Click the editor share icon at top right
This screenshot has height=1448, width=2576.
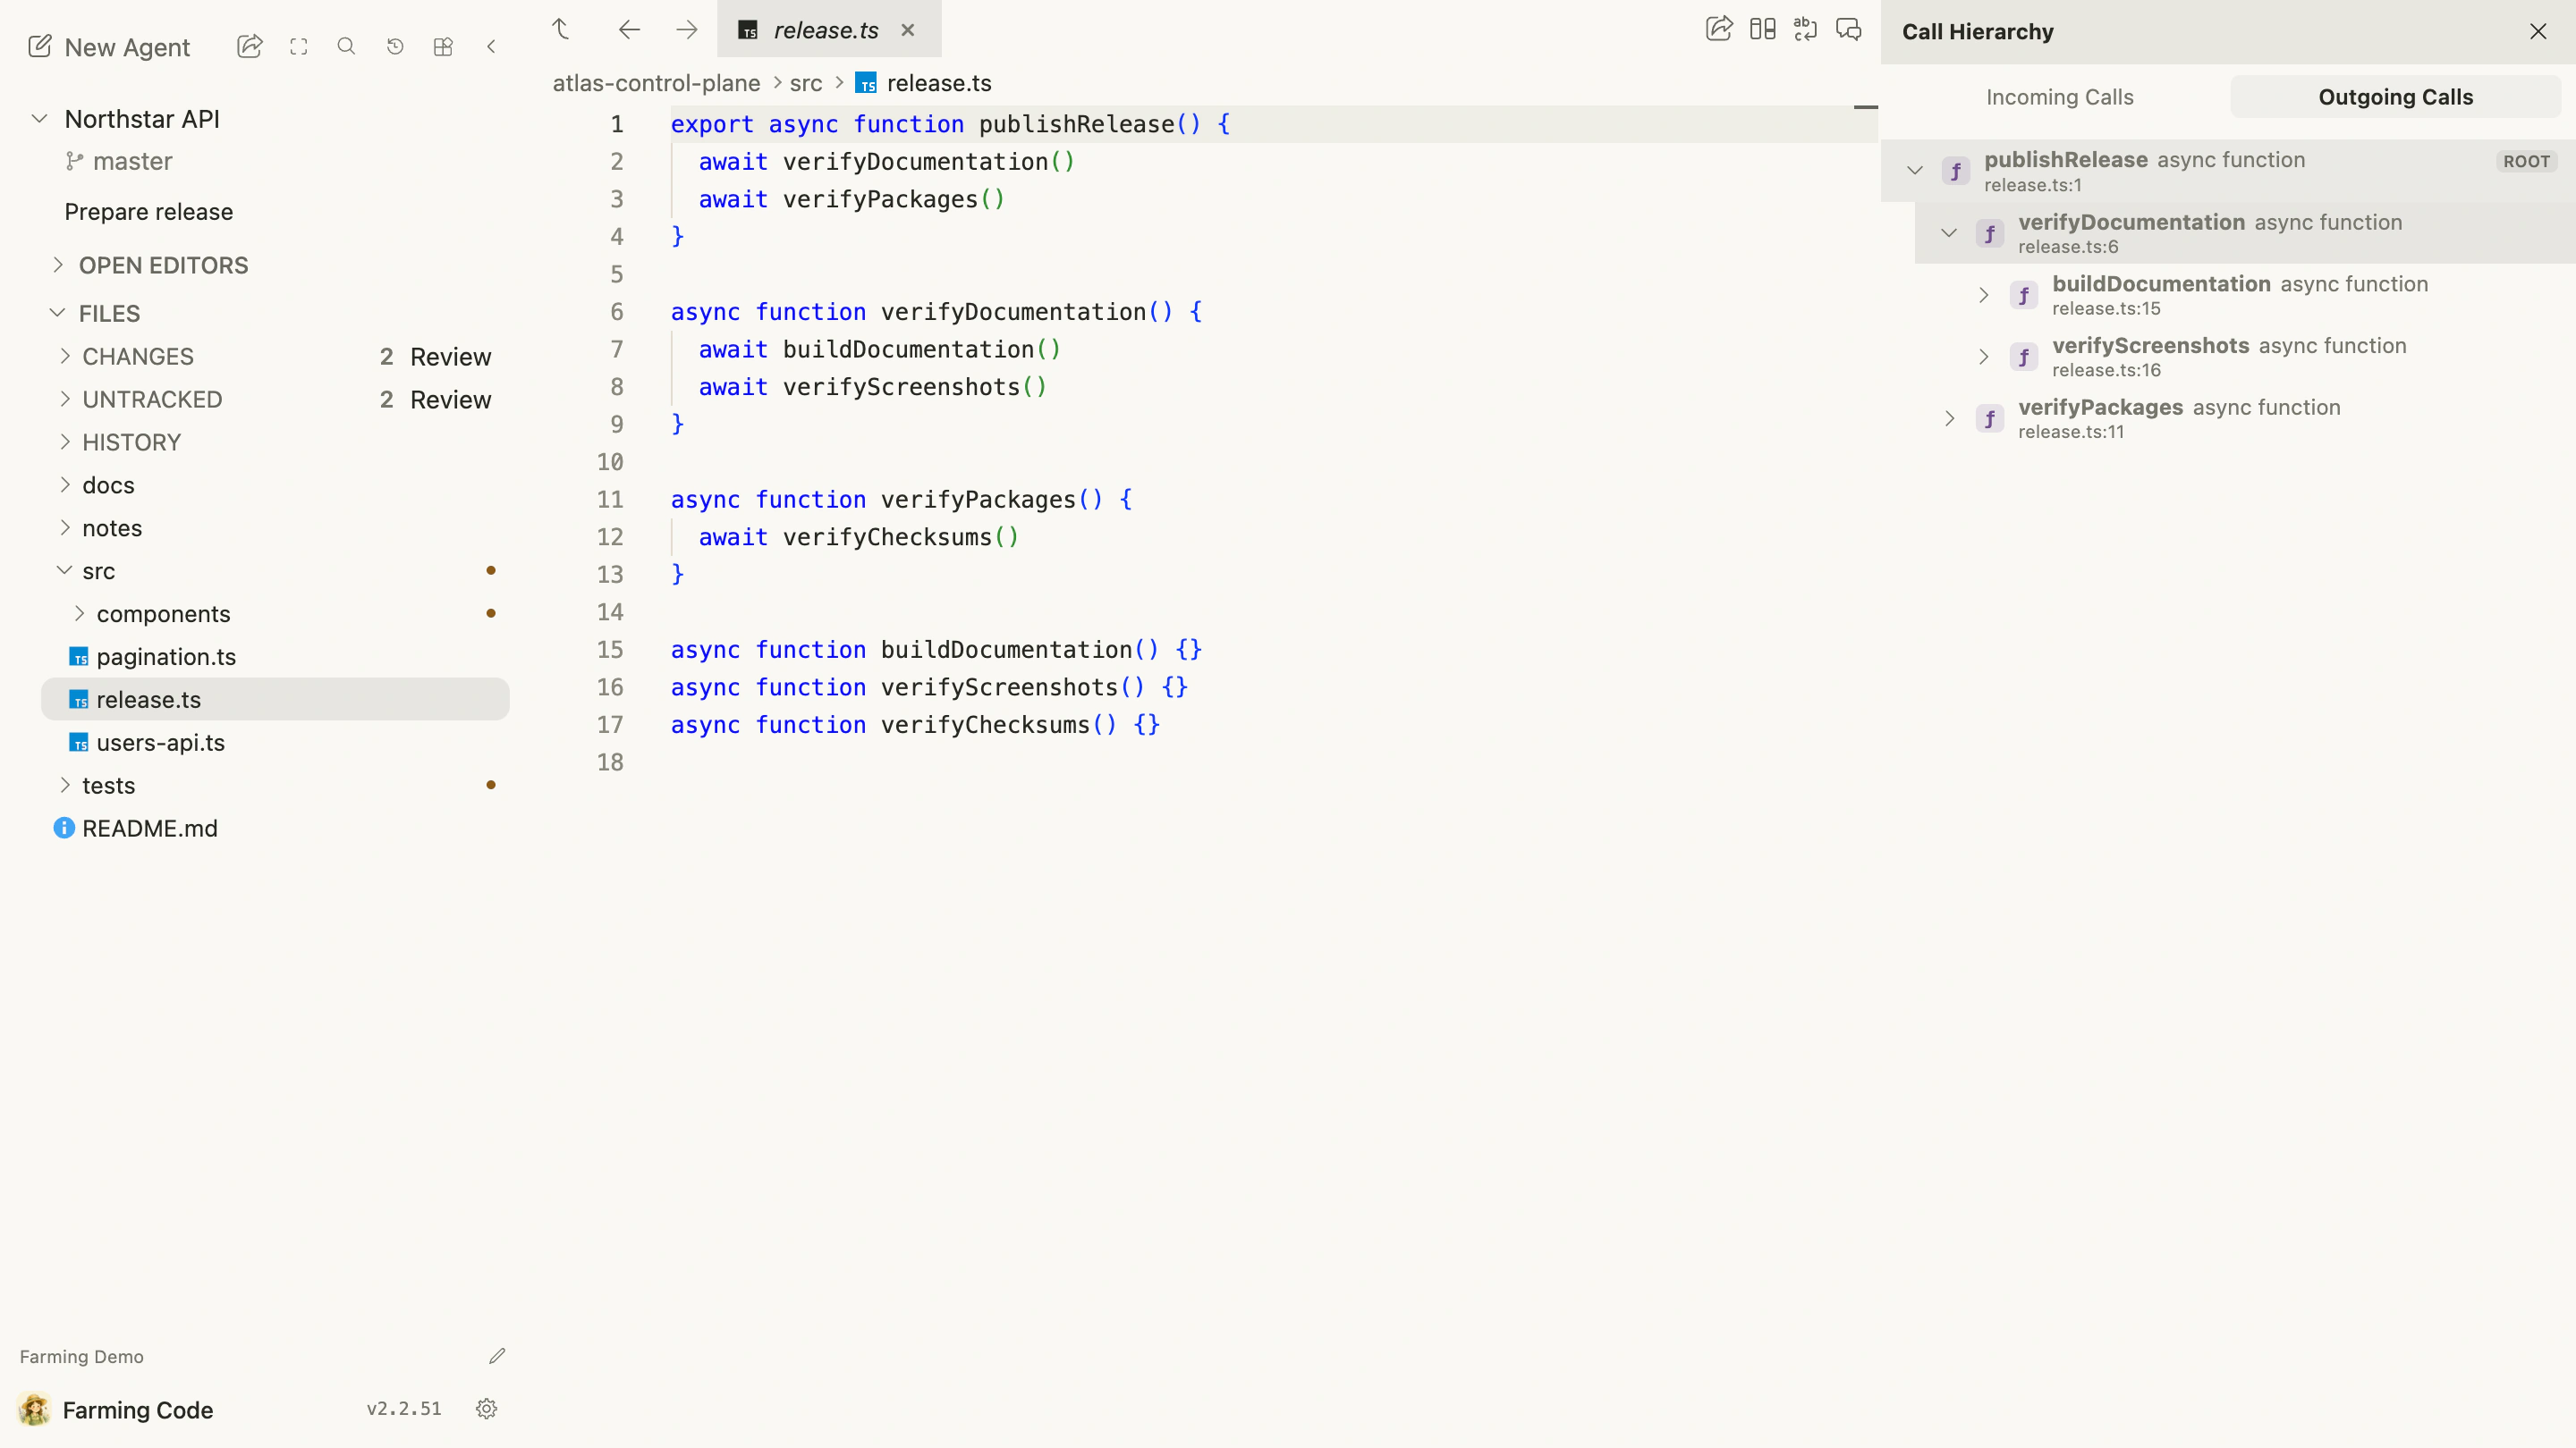[x=1719, y=29]
